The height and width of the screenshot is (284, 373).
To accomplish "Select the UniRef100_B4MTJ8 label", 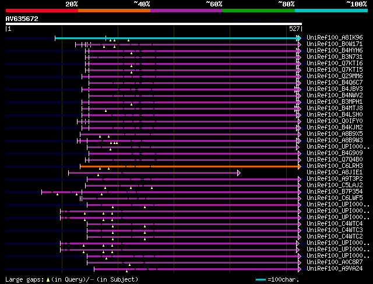I will [x=335, y=108].
